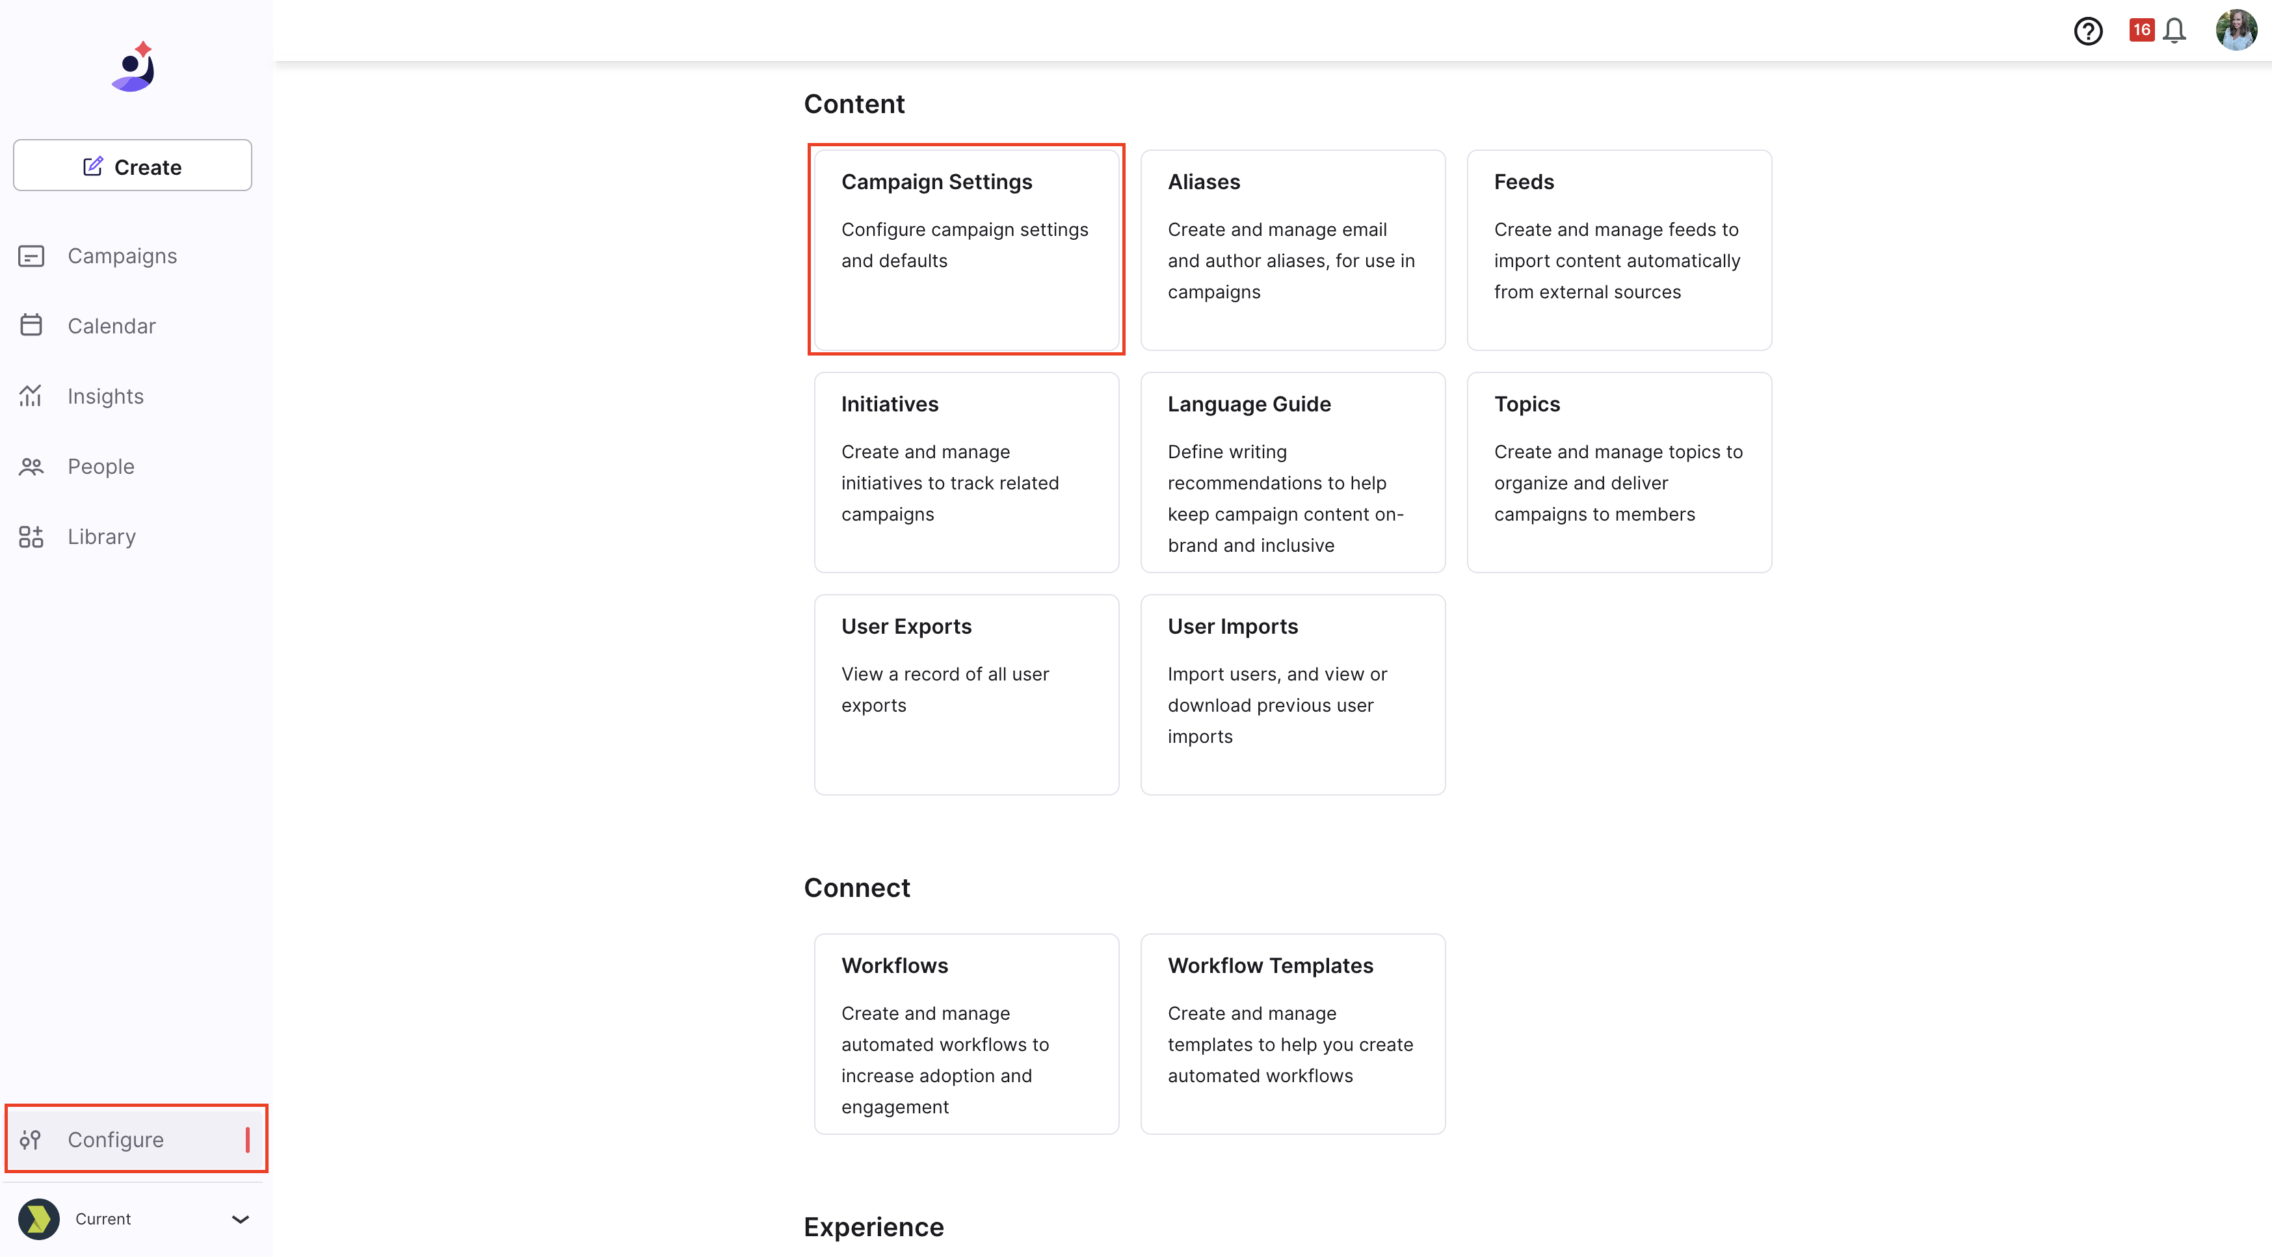Expand the Current workspace chevron

240,1219
